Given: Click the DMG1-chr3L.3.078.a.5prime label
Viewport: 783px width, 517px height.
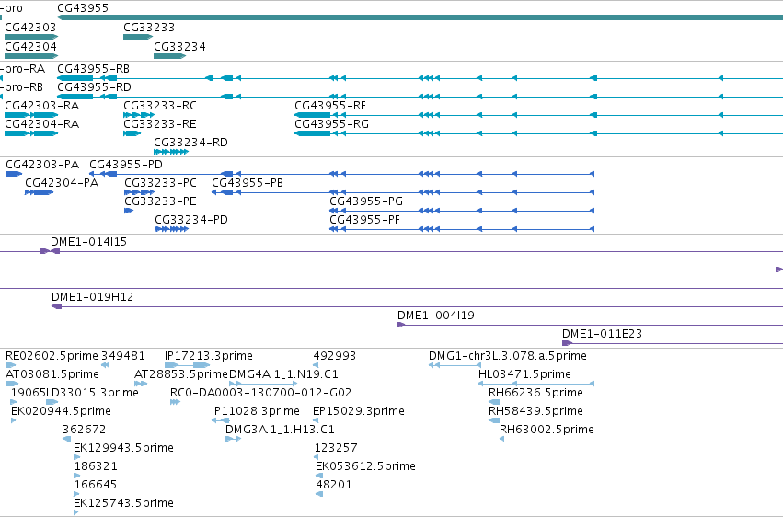Looking at the screenshot, I should 508,356.
